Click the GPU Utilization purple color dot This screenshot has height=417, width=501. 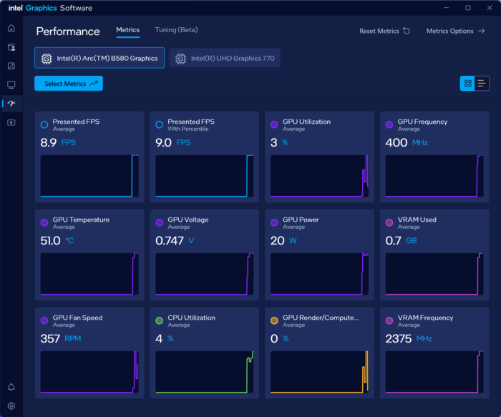click(x=274, y=125)
